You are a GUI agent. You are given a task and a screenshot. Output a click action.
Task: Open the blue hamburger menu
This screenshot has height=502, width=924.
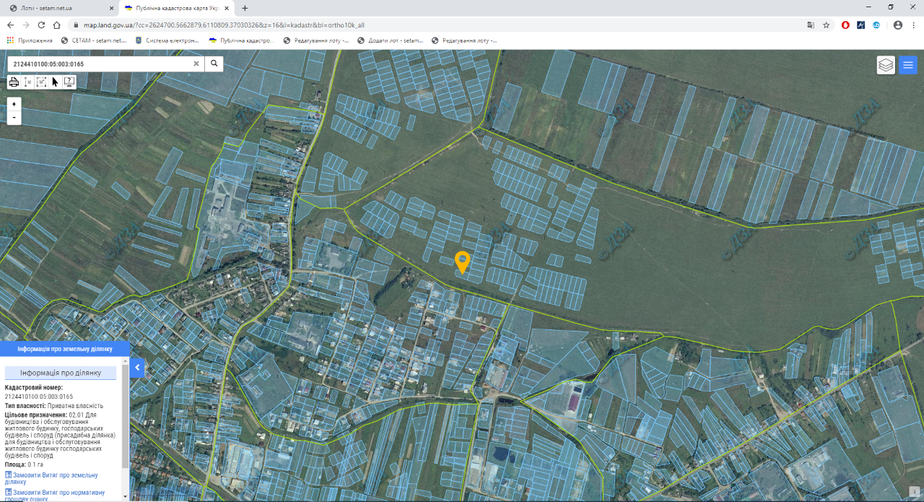click(908, 65)
